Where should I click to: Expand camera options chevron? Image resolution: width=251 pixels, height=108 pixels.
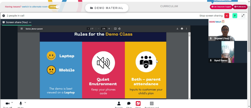pyautogui.click(x=12, y=102)
